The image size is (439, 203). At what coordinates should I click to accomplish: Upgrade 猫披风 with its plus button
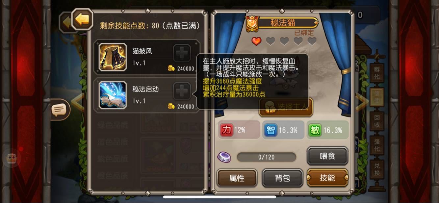pyautogui.click(x=182, y=53)
